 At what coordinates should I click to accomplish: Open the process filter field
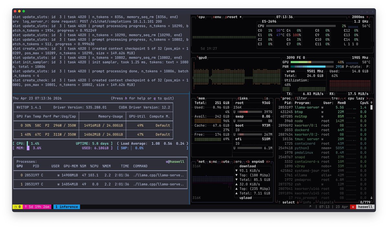click(x=301, y=98)
